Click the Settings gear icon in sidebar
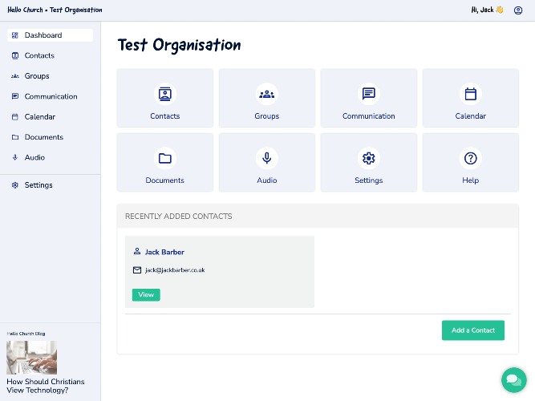This screenshot has height=401, width=535. pos(15,185)
